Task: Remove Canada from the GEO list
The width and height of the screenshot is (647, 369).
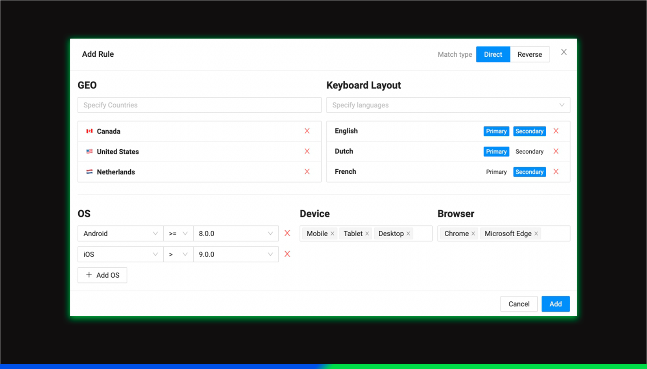Action: click(x=307, y=131)
